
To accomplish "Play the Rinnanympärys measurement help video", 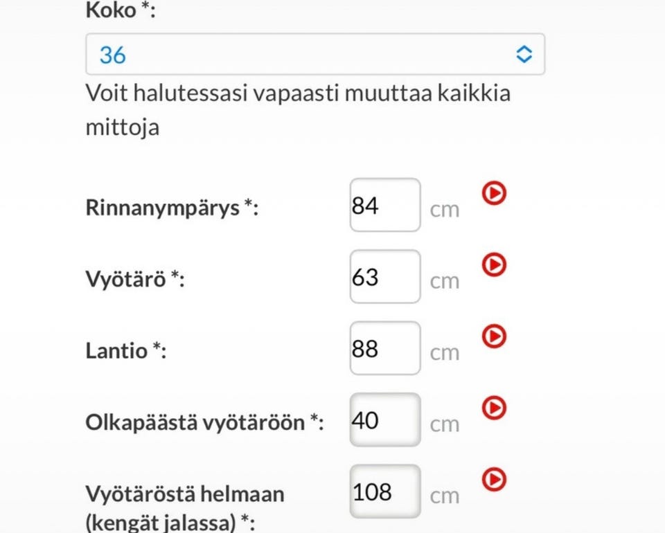I will pos(493,195).
